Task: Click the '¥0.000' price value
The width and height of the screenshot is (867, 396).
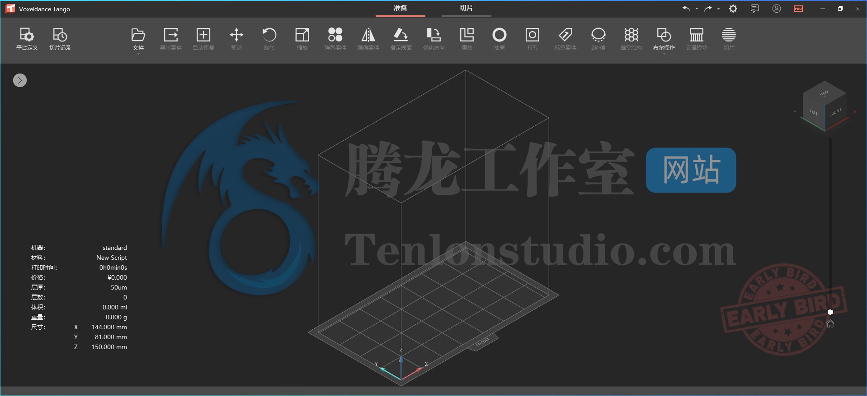Action: pyautogui.click(x=117, y=277)
